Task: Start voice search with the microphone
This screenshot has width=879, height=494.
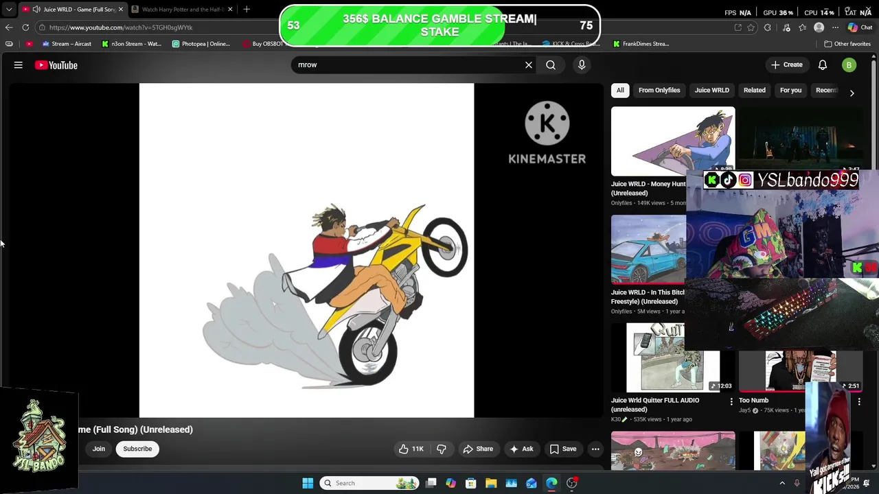Action: [582, 65]
